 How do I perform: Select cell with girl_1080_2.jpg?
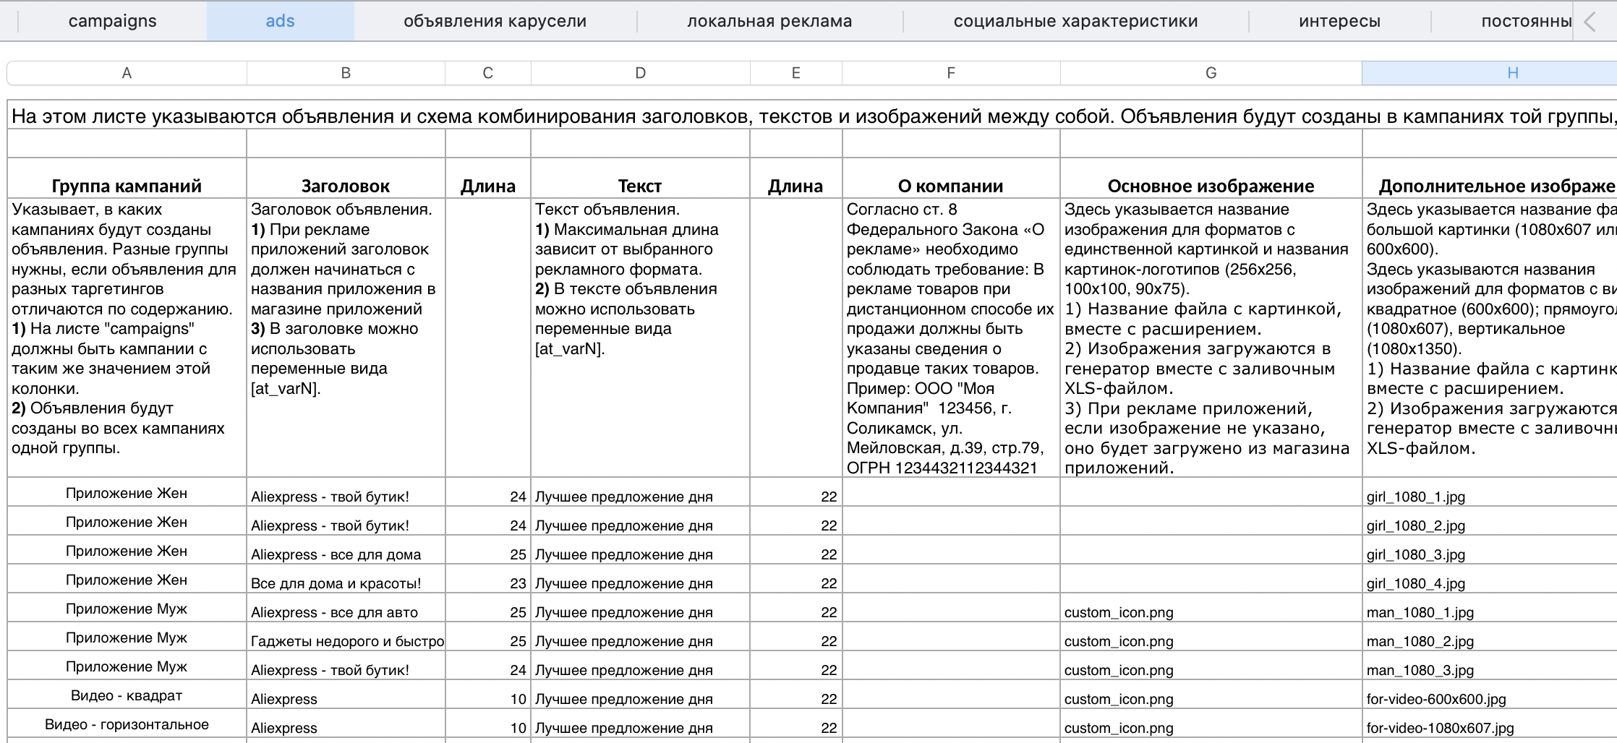[x=1490, y=521]
